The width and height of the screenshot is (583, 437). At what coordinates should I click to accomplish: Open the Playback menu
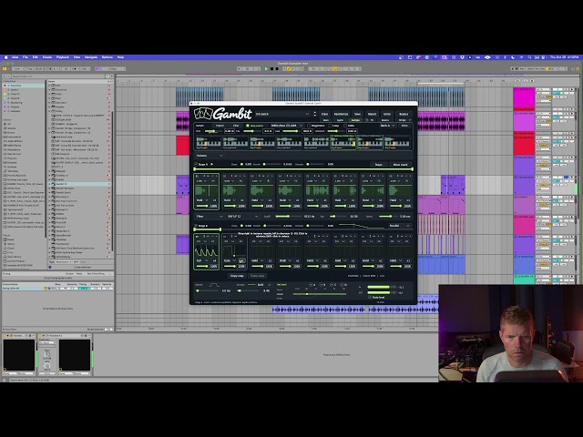pos(63,57)
